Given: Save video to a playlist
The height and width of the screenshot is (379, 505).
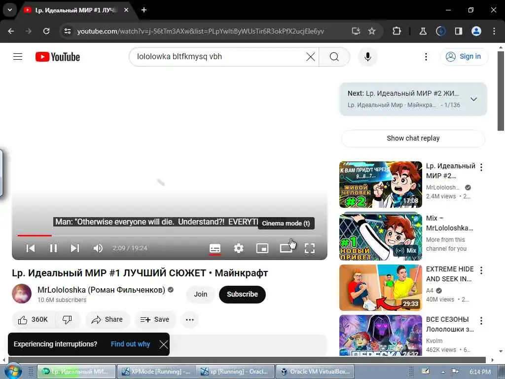Looking at the screenshot, I should (x=155, y=320).
